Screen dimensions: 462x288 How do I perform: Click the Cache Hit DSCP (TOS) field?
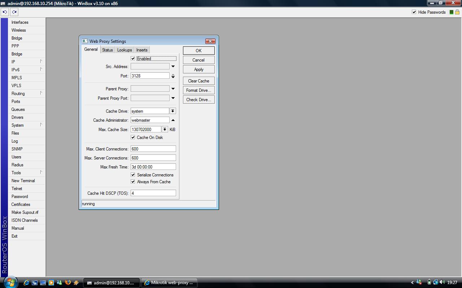153,193
